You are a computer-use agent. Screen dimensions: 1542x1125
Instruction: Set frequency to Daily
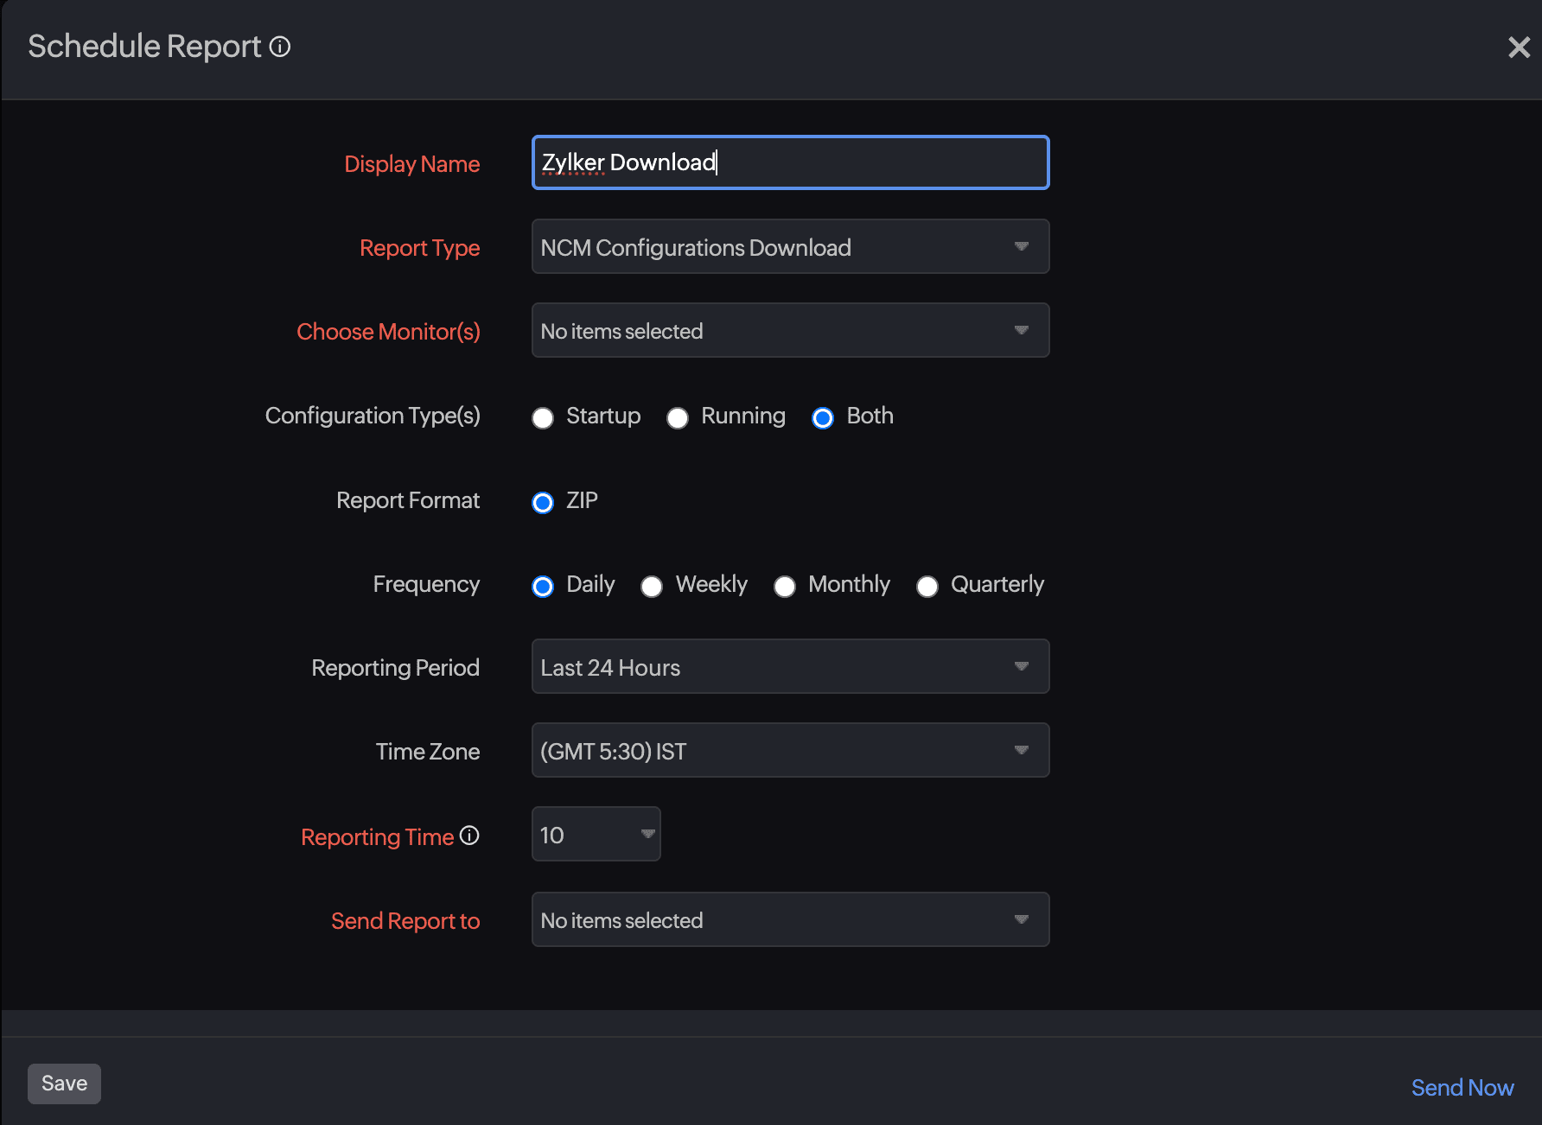point(543,587)
